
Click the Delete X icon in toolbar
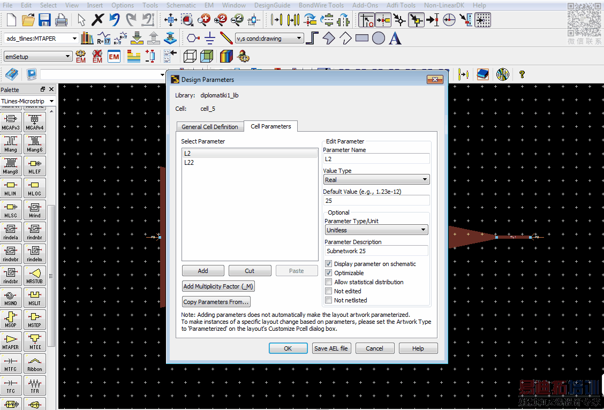click(x=97, y=20)
